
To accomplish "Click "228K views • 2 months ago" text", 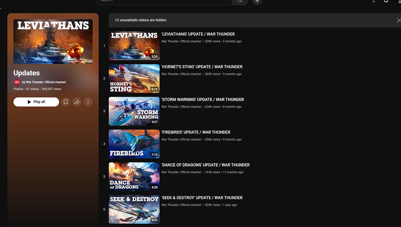I will (x=223, y=41).
